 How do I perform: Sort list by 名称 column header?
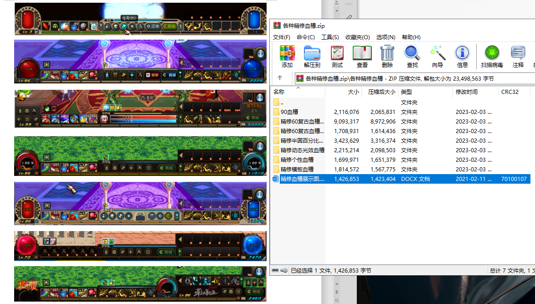pos(279,92)
